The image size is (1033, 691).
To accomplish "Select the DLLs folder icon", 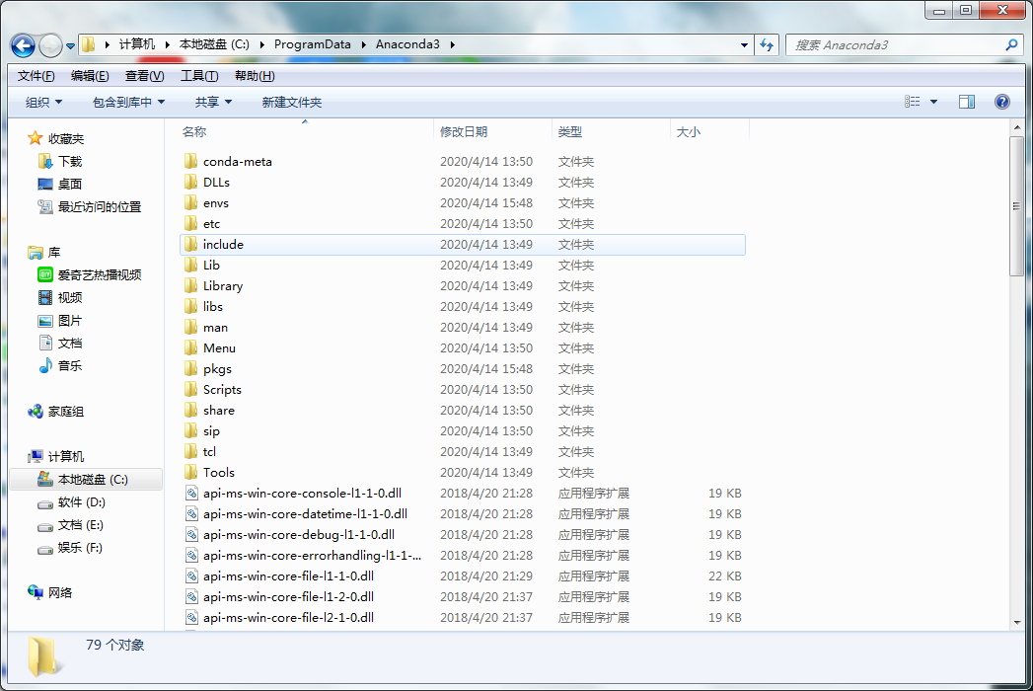I will coord(191,182).
